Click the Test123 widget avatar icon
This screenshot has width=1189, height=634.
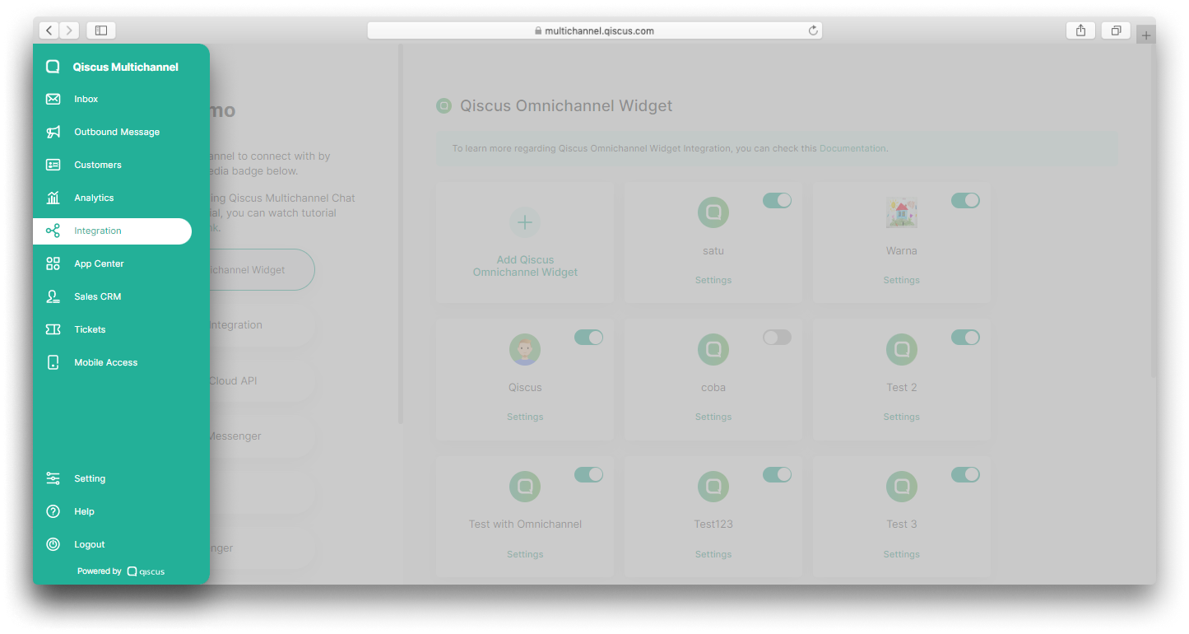point(713,487)
